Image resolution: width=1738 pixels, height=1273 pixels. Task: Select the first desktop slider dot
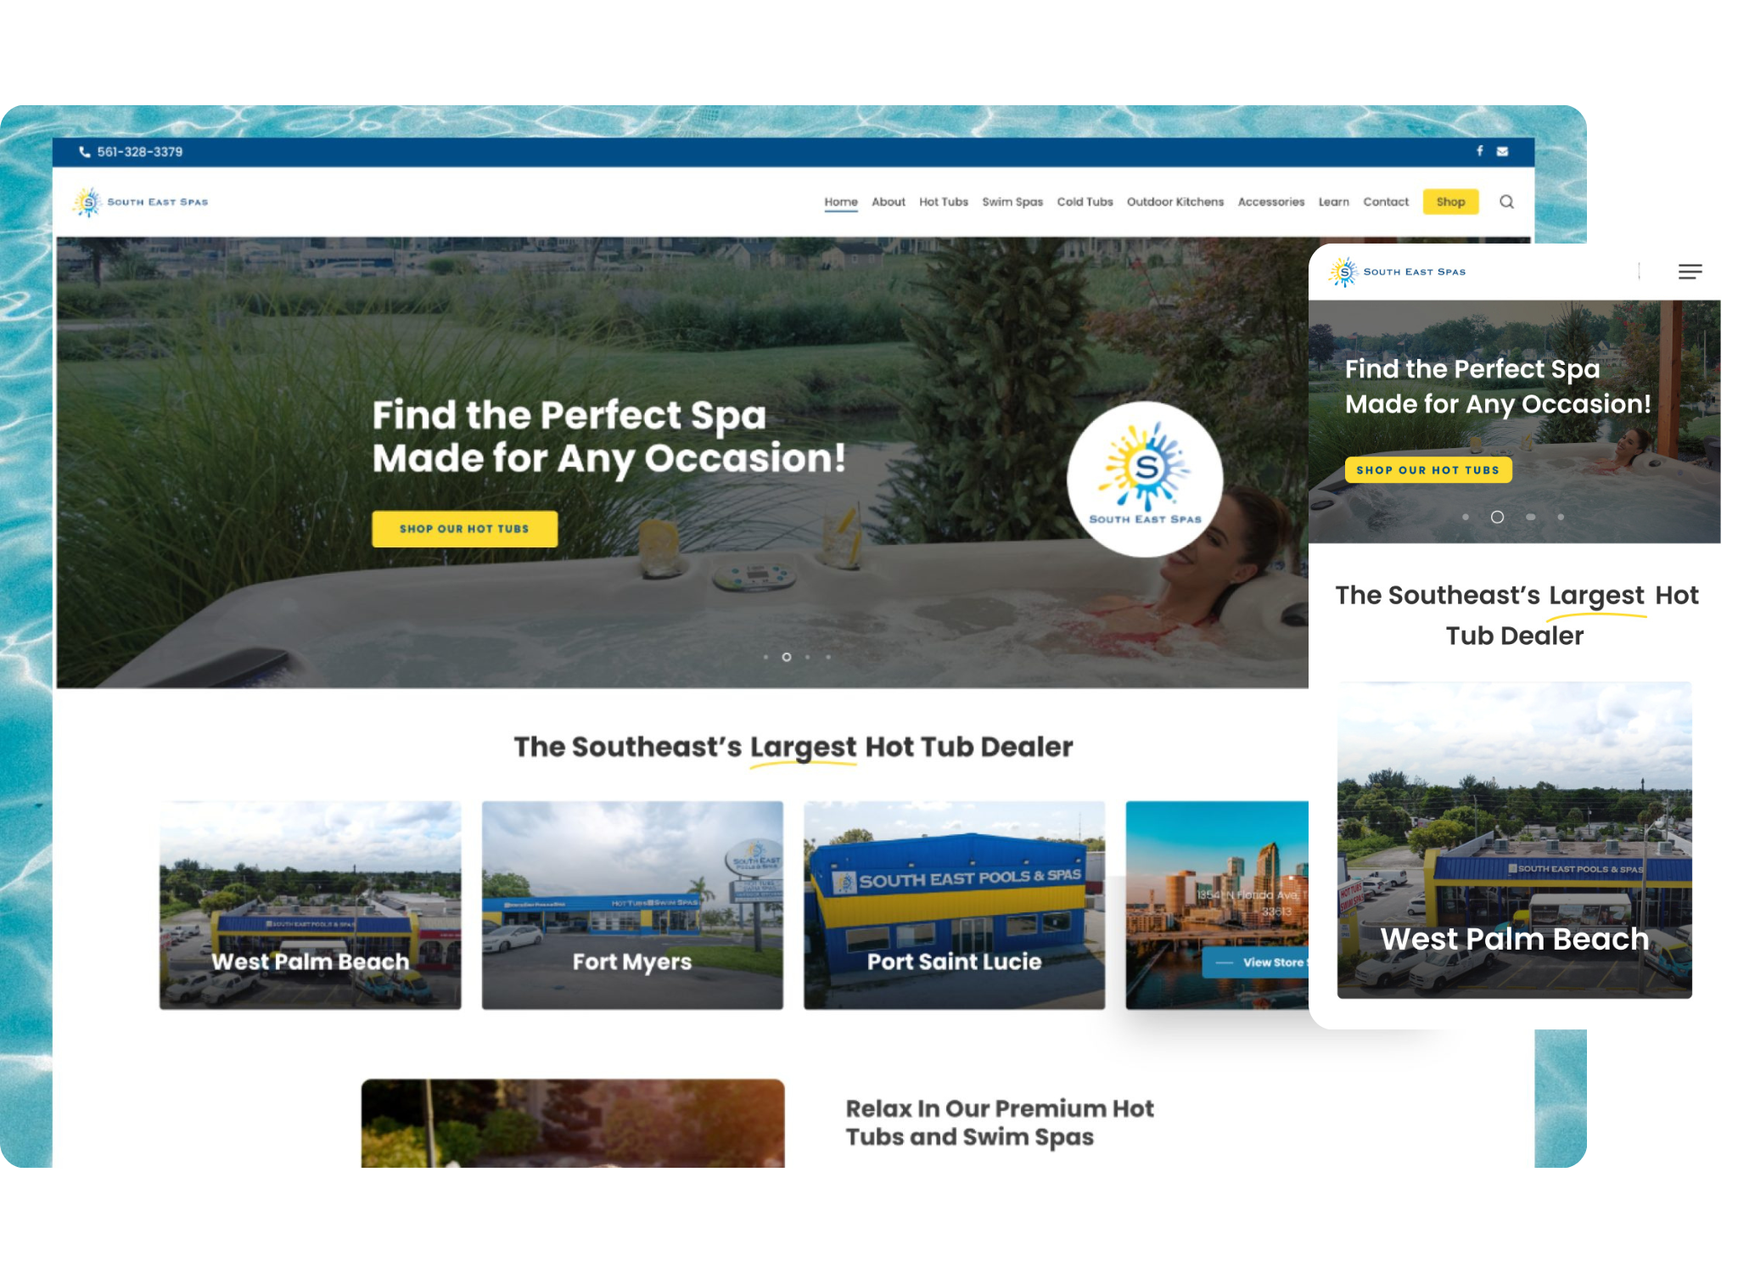coord(765,657)
